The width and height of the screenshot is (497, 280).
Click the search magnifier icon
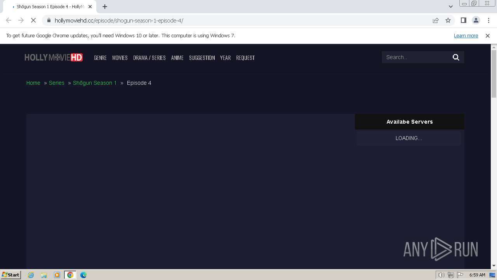456,57
